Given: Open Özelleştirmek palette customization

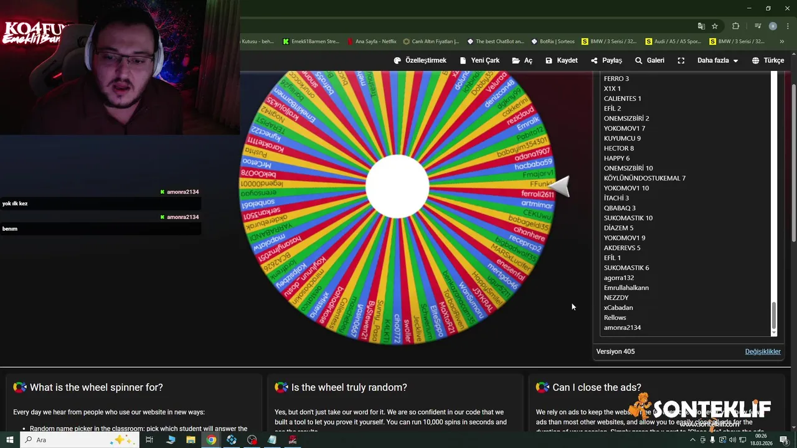Looking at the screenshot, I should pos(420,60).
